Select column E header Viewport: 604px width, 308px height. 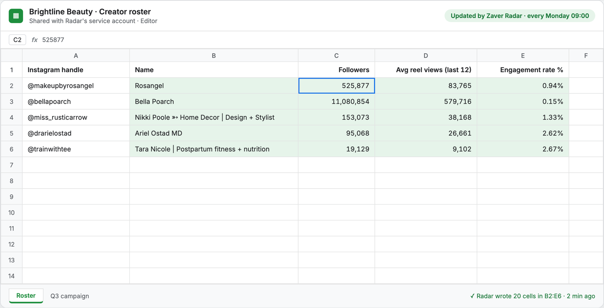coord(523,56)
